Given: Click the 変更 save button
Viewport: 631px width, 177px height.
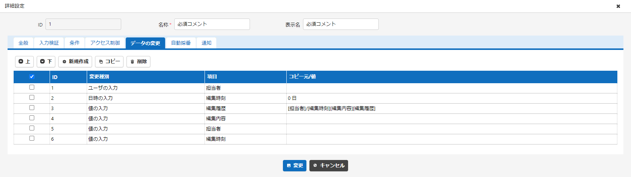Looking at the screenshot, I should click(295, 166).
